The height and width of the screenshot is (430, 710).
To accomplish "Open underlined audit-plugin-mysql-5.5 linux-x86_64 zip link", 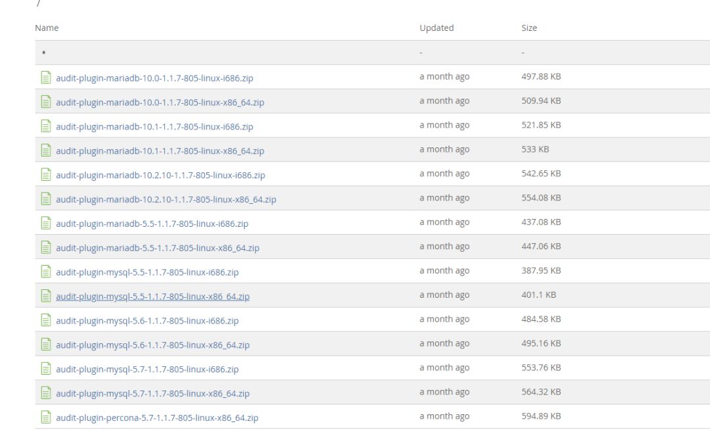I will (153, 297).
